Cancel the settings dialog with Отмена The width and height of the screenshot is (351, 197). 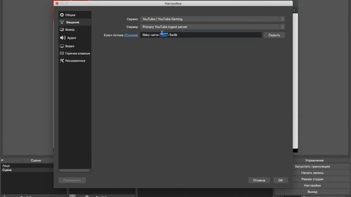pos(259,180)
